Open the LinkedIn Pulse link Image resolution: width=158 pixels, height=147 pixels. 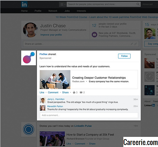tap(83, 126)
